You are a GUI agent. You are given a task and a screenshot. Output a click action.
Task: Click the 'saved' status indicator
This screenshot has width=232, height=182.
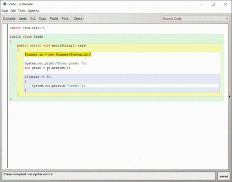[224, 176]
